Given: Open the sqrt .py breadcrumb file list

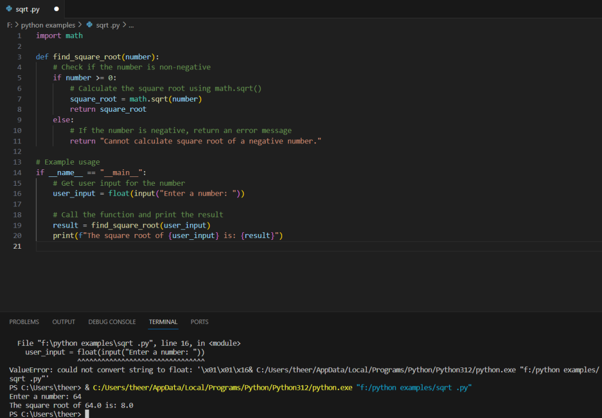Looking at the screenshot, I should point(108,25).
